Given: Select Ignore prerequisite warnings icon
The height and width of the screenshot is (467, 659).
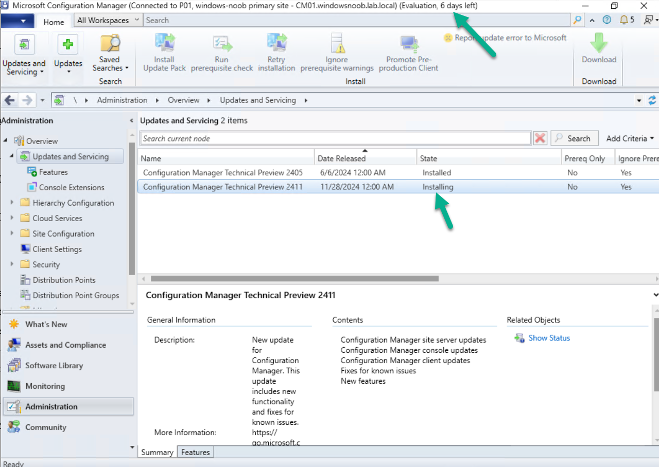Looking at the screenshot, I should 337,43.
